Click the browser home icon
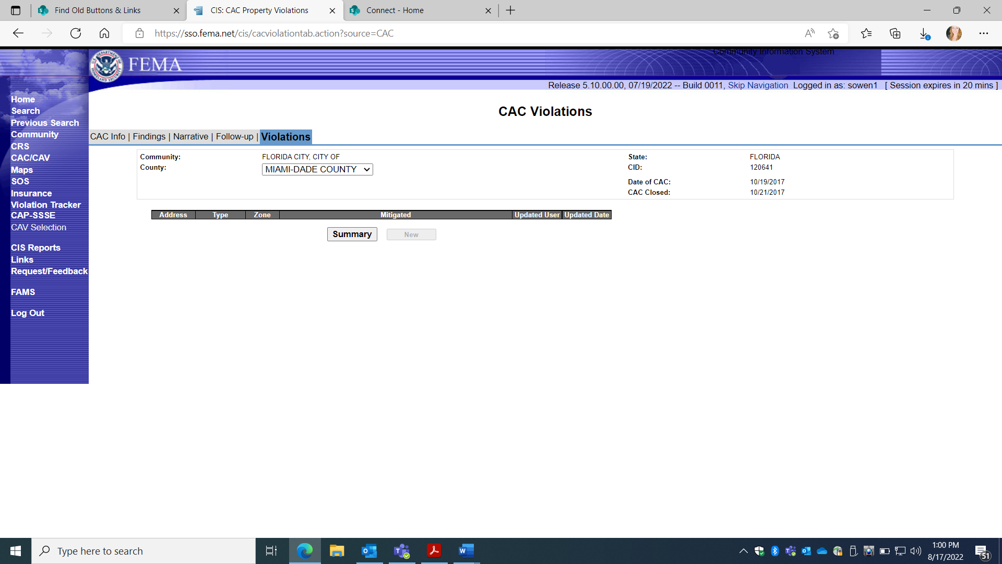The height and width of the screenshot is (564, 1002). (104, 33)
